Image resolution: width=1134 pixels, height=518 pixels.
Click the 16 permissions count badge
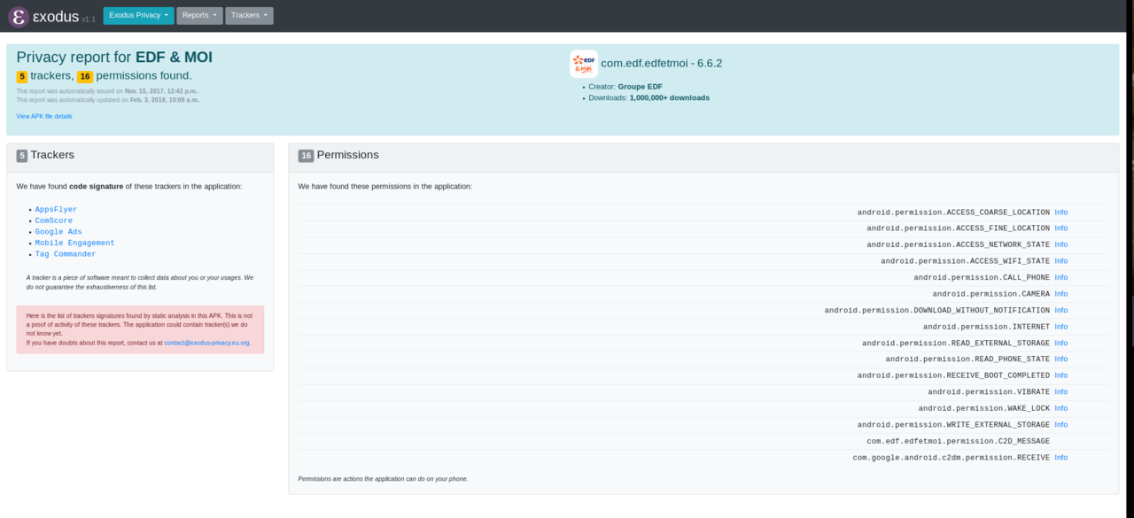coord(85,77)
